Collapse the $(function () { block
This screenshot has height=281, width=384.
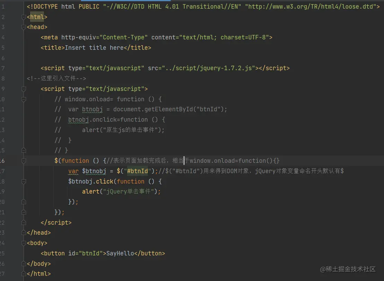click(24, 161)
